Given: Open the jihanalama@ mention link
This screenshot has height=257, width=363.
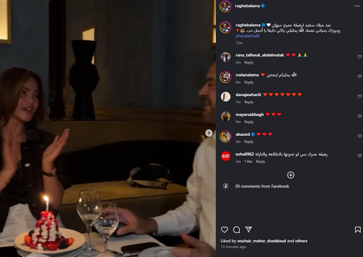Looking at the screenshot, I should pyautogui.click(x=248, y=36).
